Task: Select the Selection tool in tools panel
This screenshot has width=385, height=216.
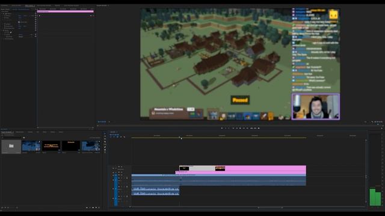Action: tap(105, 133)
